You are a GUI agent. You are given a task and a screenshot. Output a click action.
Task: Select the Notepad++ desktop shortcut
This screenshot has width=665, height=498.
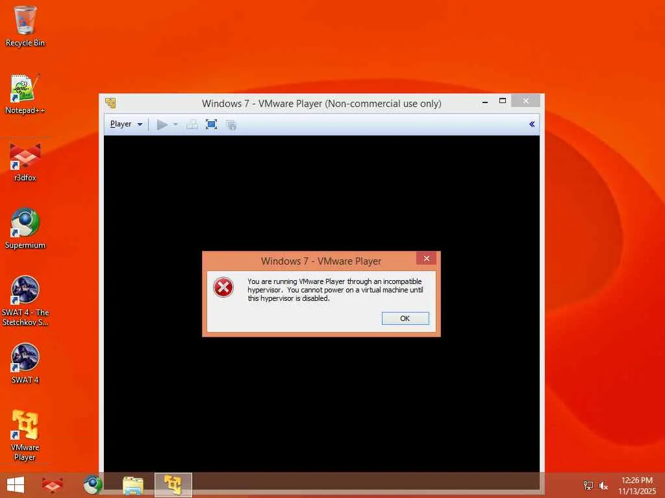coord(25,94)
